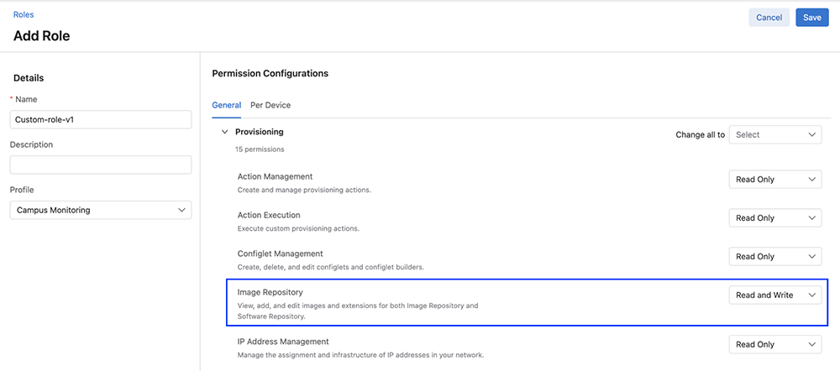This screenshot has width=840, height=371.
Task: Click the Permission Configurations heading
Action: [270, 73]
